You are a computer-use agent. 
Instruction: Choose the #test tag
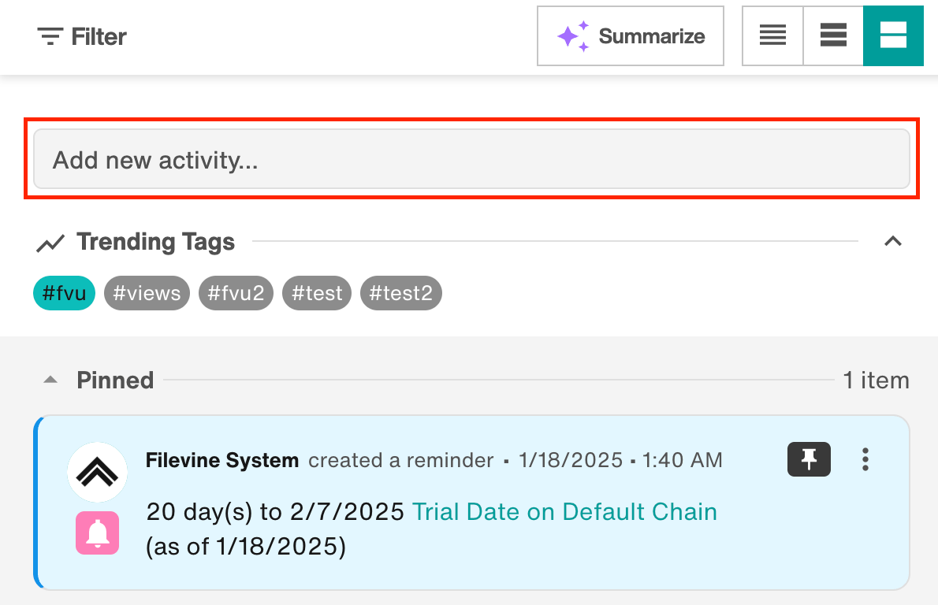(x=317, y=293)
